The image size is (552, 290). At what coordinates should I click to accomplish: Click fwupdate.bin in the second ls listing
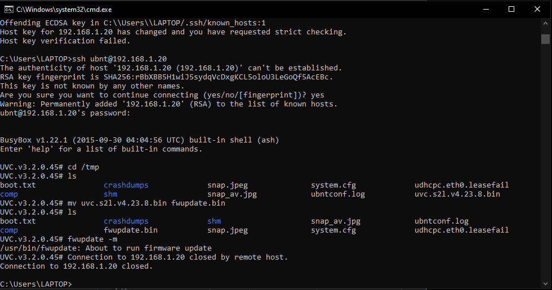131,230
